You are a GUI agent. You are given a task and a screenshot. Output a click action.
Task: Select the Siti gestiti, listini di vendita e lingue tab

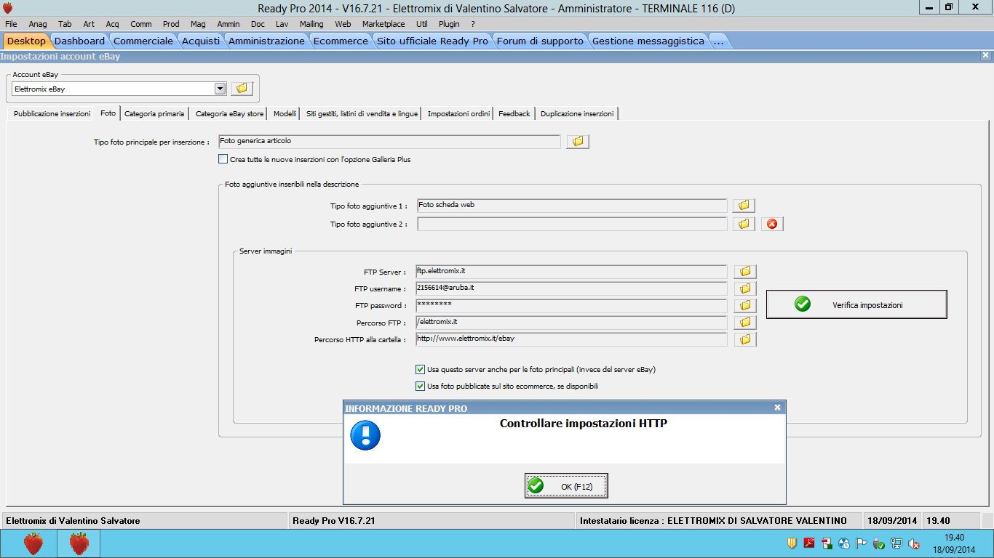coord(362,113)
